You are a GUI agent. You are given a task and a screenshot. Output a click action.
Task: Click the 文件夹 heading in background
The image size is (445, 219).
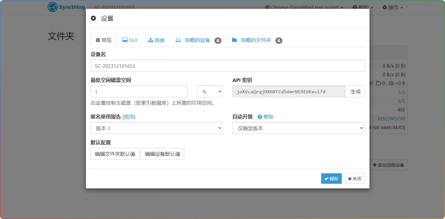[61, 36]
